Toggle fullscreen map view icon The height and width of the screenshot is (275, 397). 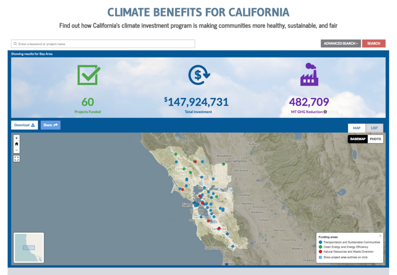tap(16, 159)
